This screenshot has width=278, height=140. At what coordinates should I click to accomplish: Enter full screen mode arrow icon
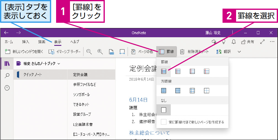(262, 42)
